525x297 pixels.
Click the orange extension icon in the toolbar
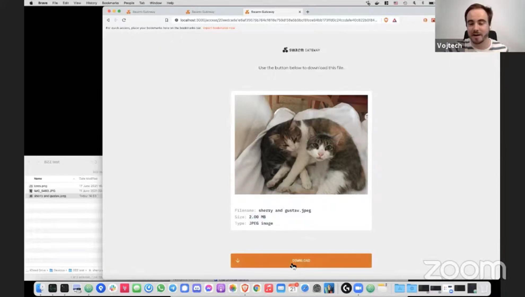click(x=425, y=20)
